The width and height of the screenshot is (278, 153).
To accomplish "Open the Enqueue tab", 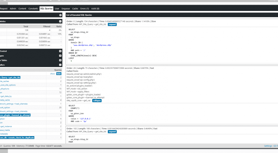I will click(x=65, y=8).
